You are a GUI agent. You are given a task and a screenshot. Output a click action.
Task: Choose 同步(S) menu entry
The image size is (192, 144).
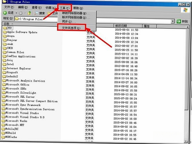[x=69, y=22]
